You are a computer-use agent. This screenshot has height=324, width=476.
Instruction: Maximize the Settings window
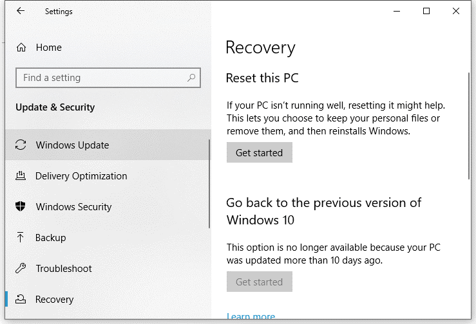pyautogui.click(x=426, y=12)
